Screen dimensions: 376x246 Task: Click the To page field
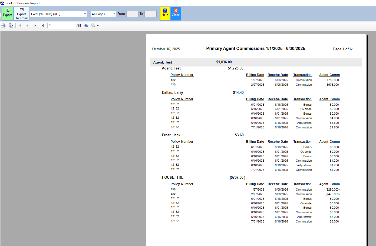pyautogui.click(x=150, y=14)
